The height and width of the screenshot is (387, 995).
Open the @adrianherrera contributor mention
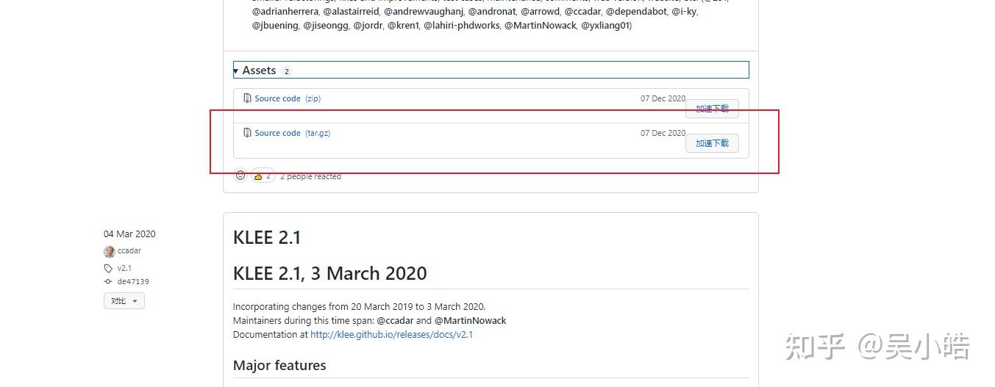[x=285, y=12]
